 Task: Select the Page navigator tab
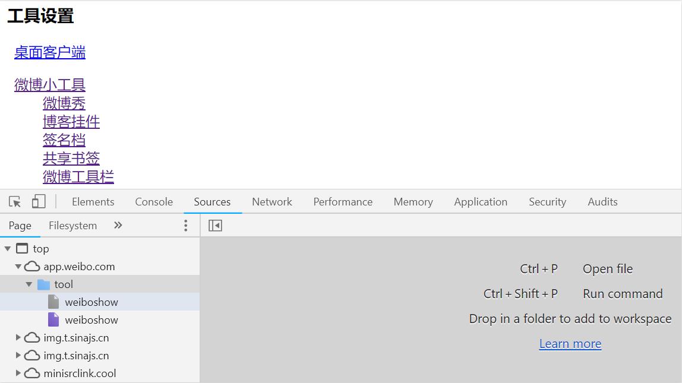click(x=20, y=226)
